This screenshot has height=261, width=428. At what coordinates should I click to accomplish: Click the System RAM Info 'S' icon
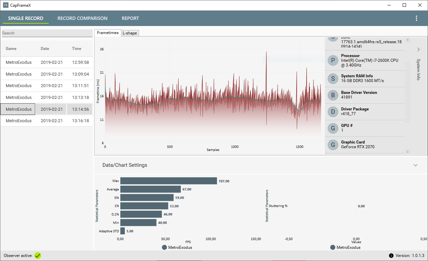tap(333, 79)
